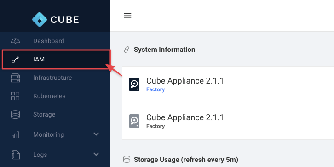Click the System Information heading
The image size is (334, 167).
point(164,50)
